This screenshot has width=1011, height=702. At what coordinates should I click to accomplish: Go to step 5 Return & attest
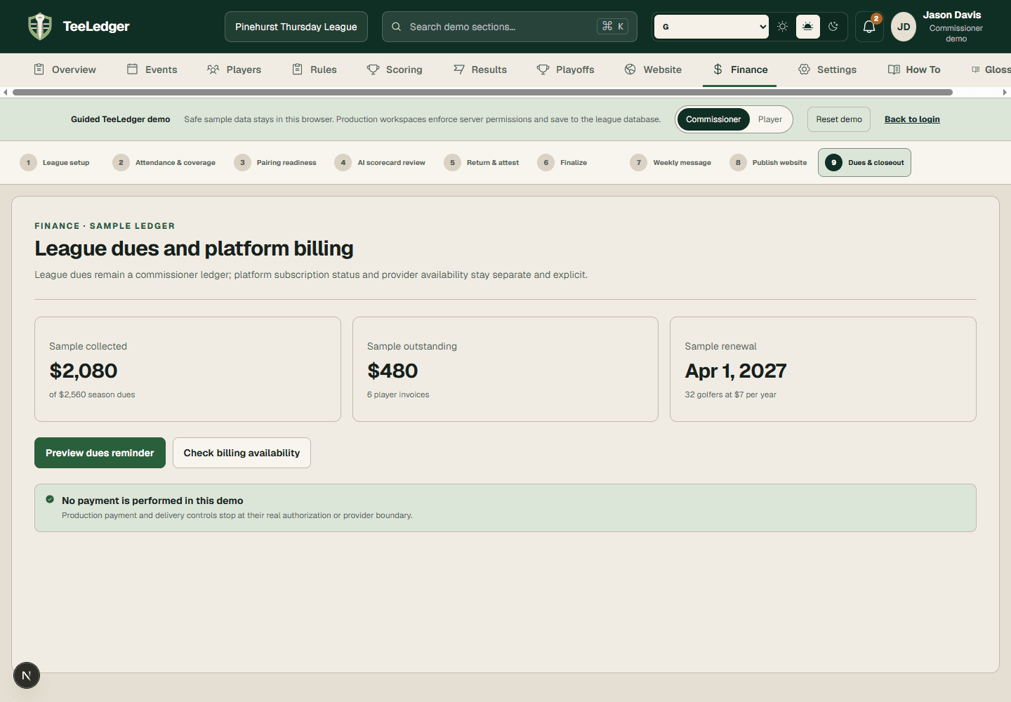point(482,162)
